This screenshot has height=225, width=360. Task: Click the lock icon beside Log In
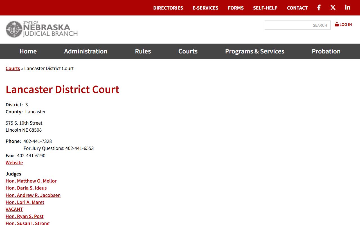point(337,24)
